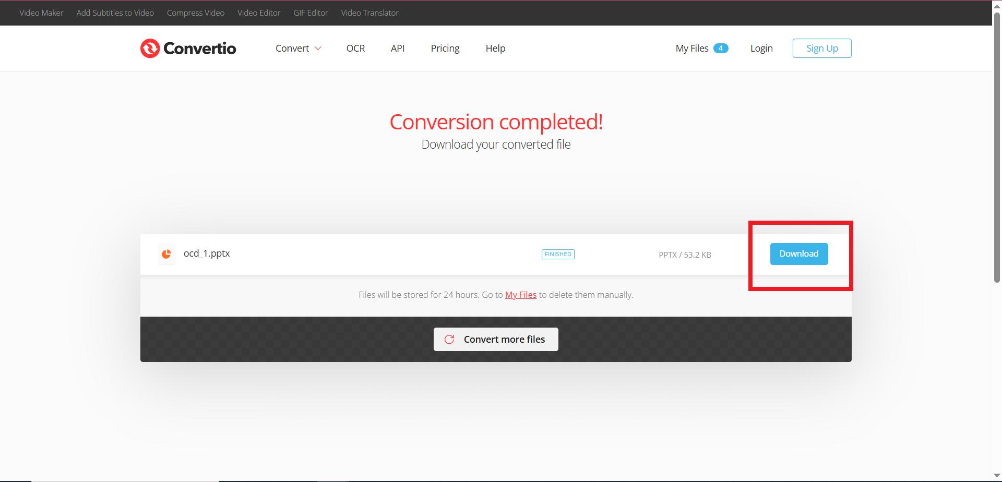
Task: Open the OCR menu item
Action: tap(355, 49)
